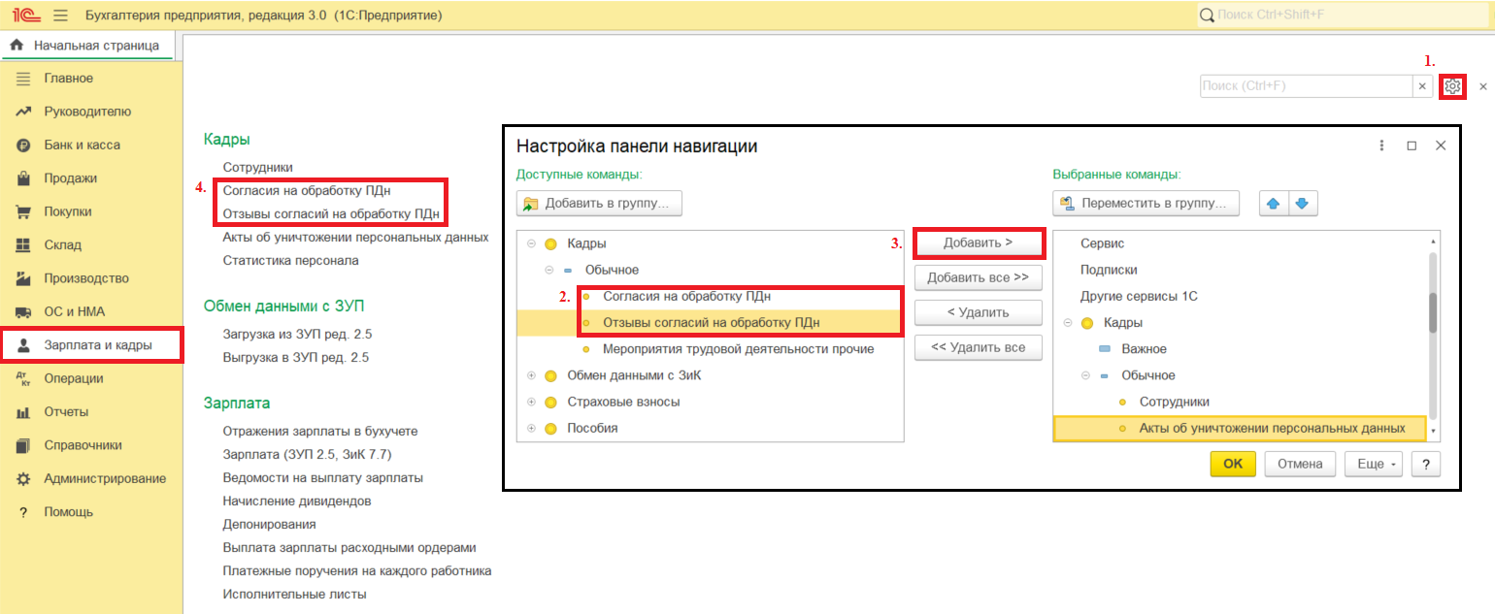Collapse the Кадры group in available commands
Screen dimensions: 1495x614
[x=531, y=243]
